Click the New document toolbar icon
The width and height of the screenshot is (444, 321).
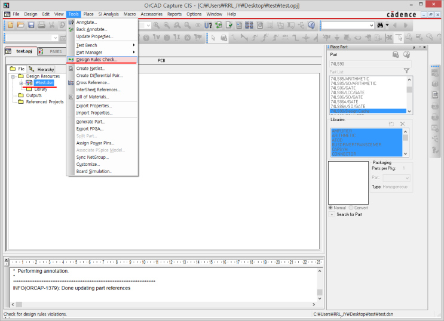point(11,25)
